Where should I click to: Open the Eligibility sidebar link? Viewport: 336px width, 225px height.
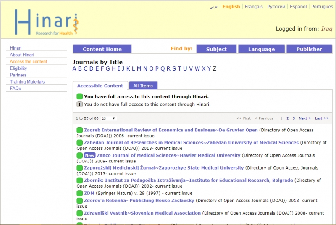tap(18, 68)
